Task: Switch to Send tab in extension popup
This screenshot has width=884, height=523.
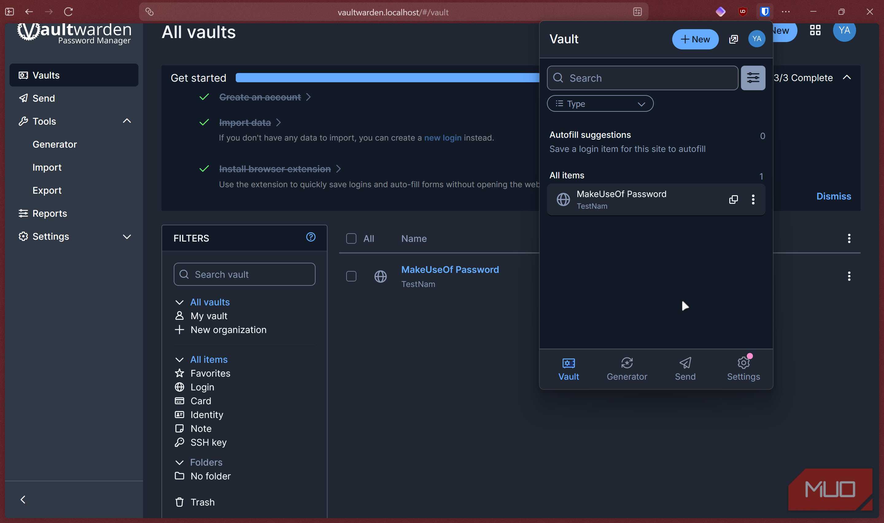Action: (685, 369)
